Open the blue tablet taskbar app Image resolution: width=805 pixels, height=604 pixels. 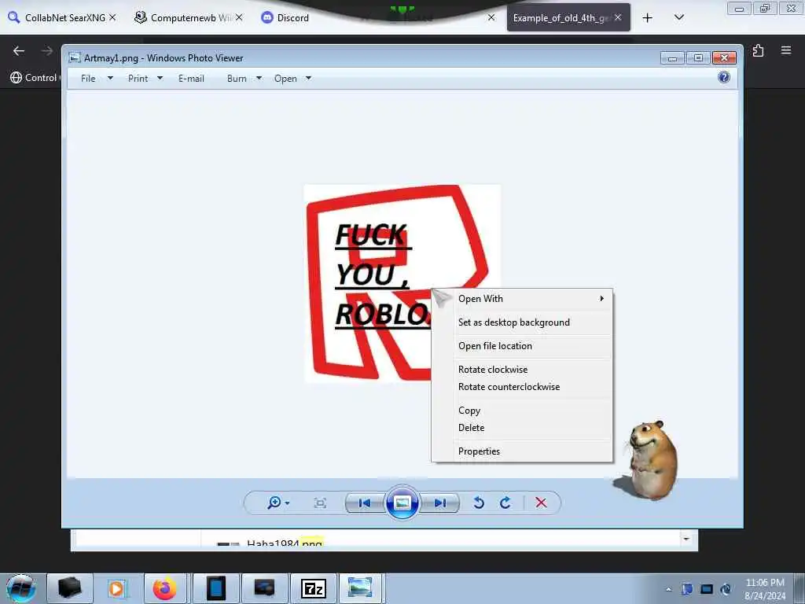[x=215, y=588]
